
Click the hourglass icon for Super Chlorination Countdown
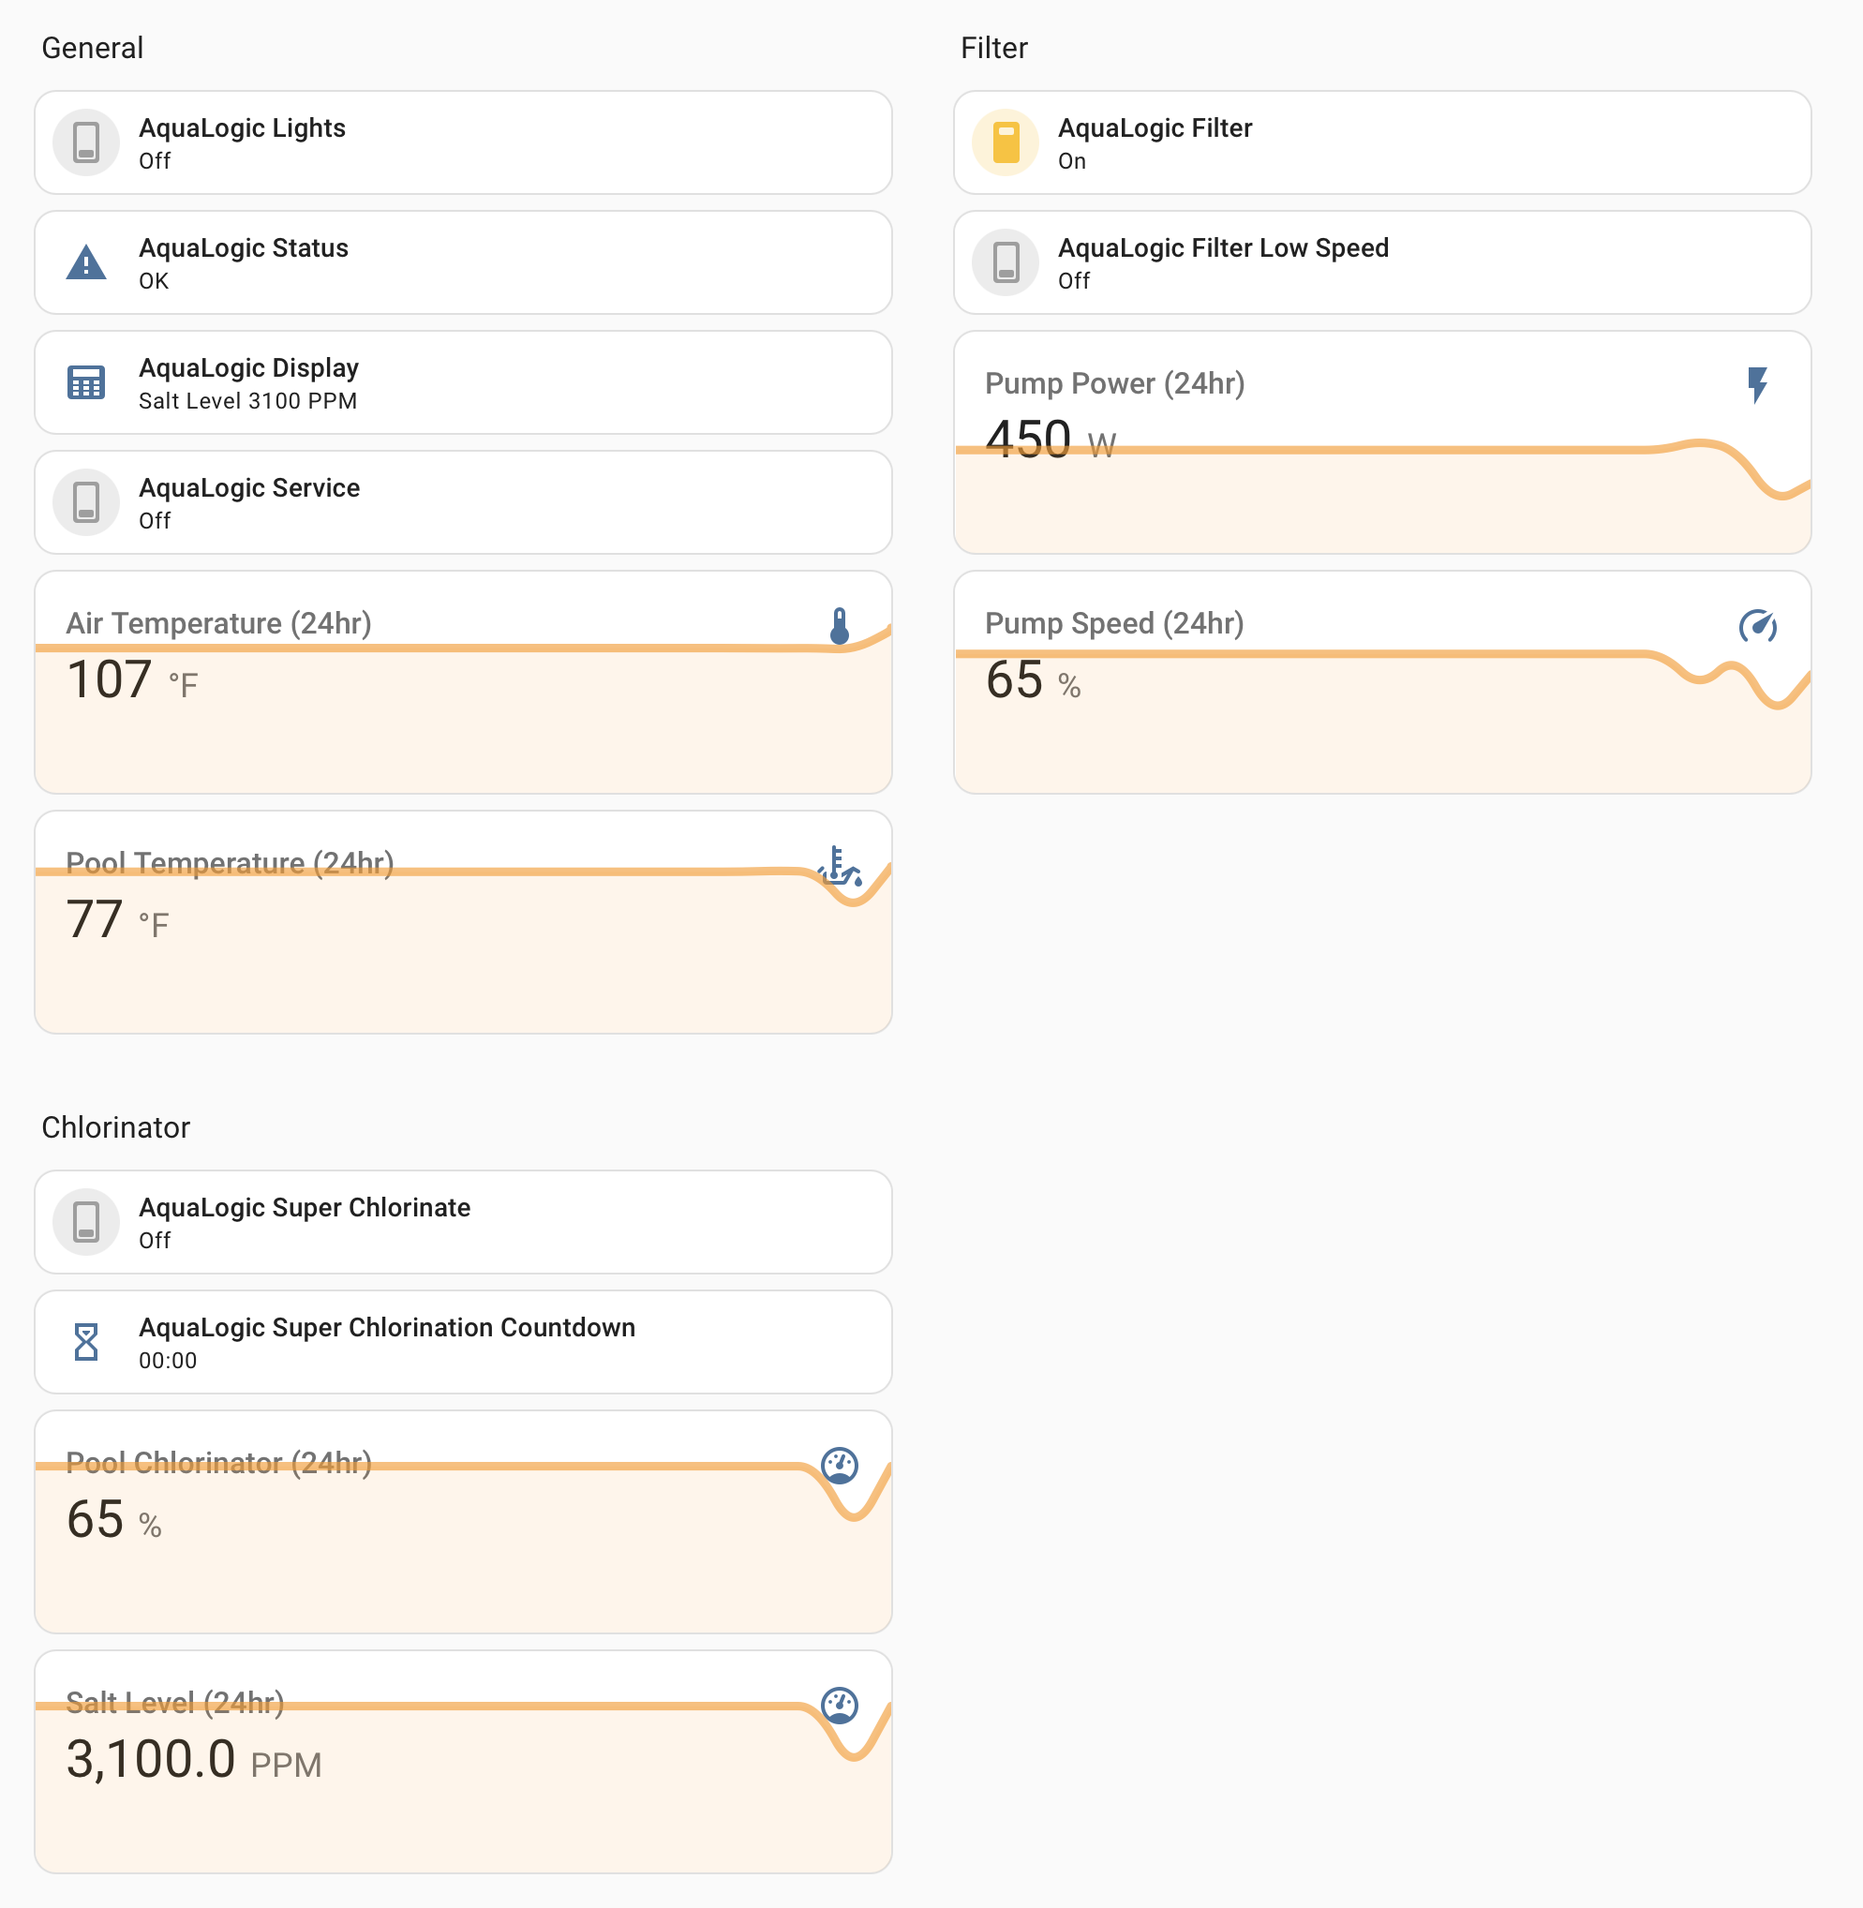pyautogui.click(x=86, y=1341)
